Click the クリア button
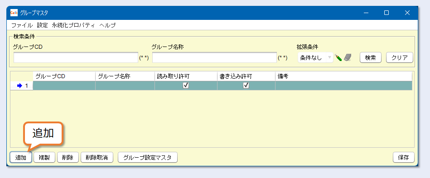The height and width of the screenshot is (178, 430). [x=400, y=58]
